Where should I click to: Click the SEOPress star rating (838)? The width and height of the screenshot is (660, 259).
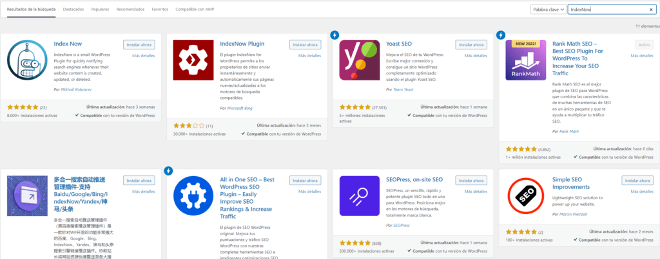coord(355,243)
